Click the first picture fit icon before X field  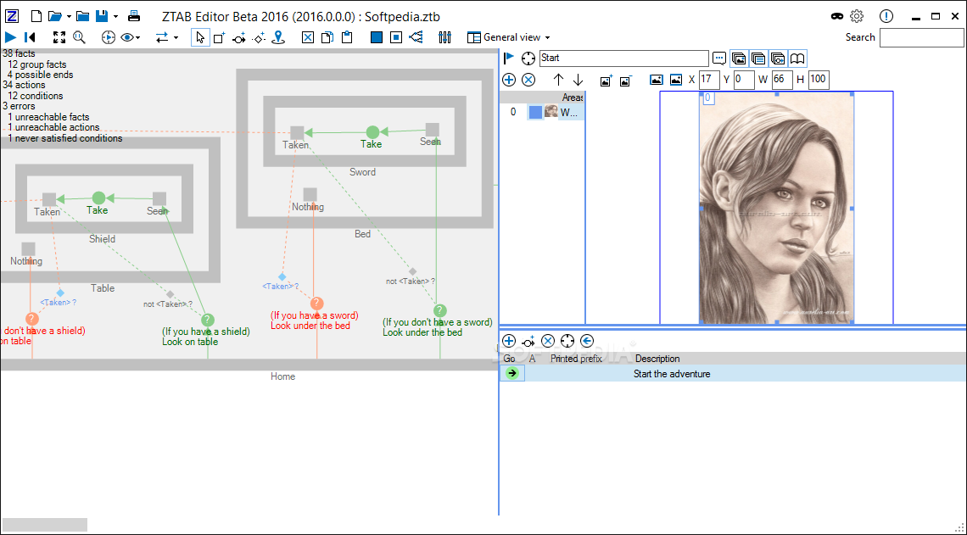(657, 80)
